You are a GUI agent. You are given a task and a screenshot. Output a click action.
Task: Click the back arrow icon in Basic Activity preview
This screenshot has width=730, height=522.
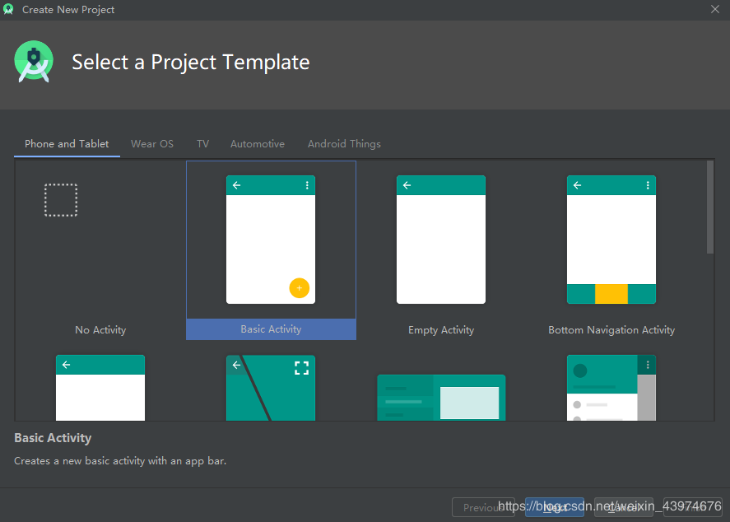(x=236, y=184)
